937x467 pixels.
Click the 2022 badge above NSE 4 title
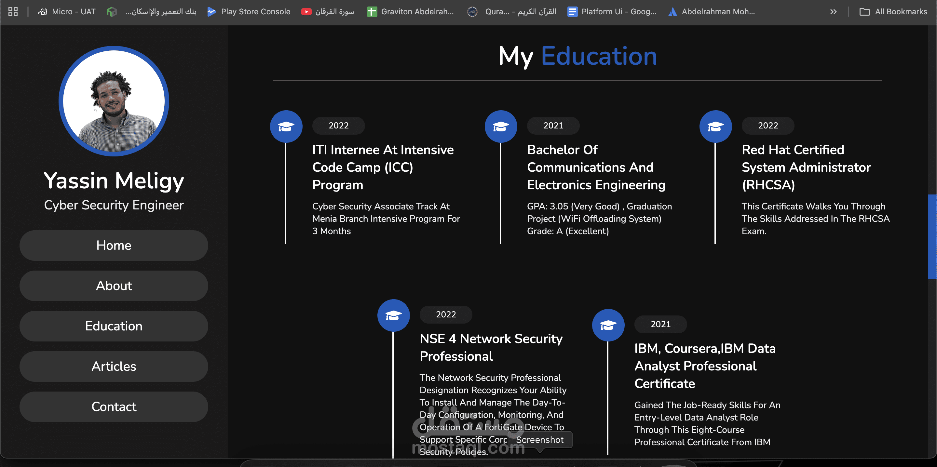[446, 314]
